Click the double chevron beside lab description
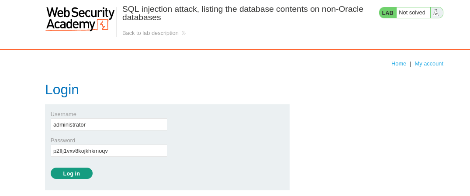The width and height of the screenshot is (470, 196). pos(184,33)
